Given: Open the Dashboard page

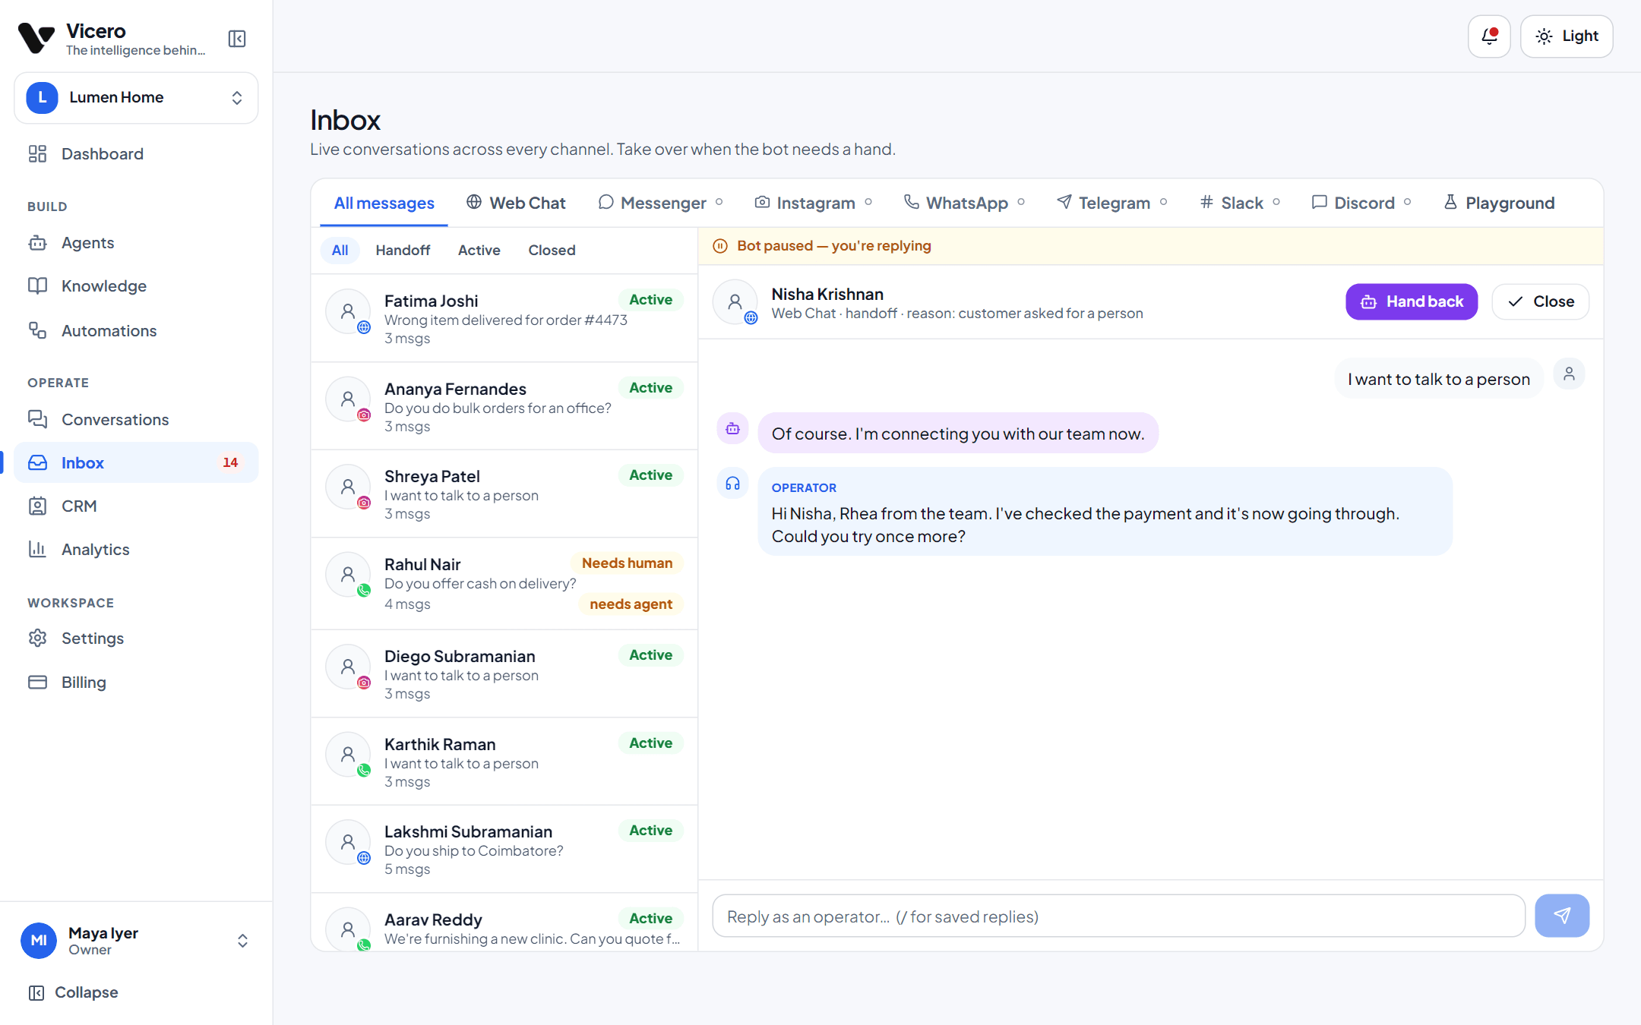Looking at the screenshot, I should pyautogui.click(x=136, y=154).
